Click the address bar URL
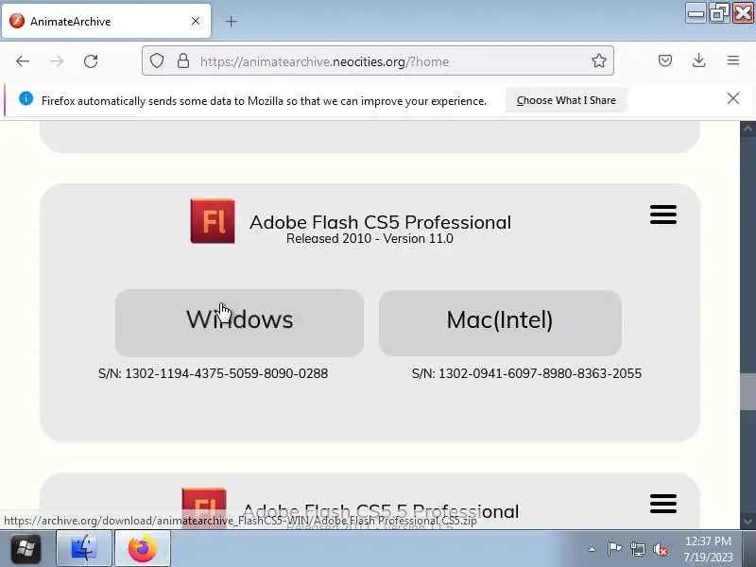756x567 pixels. (324, 61)
